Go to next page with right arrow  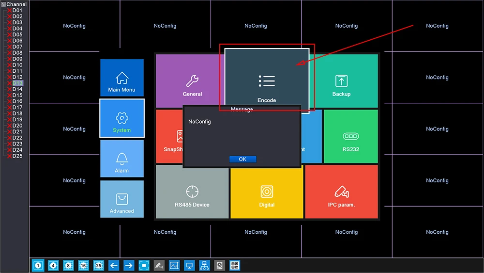point(129,265)
